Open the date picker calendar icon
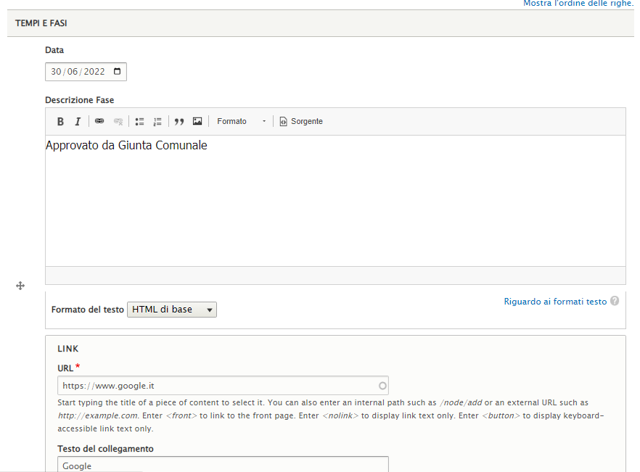The image size is (640, 472). pyautogui.click(x=118, y=72)
